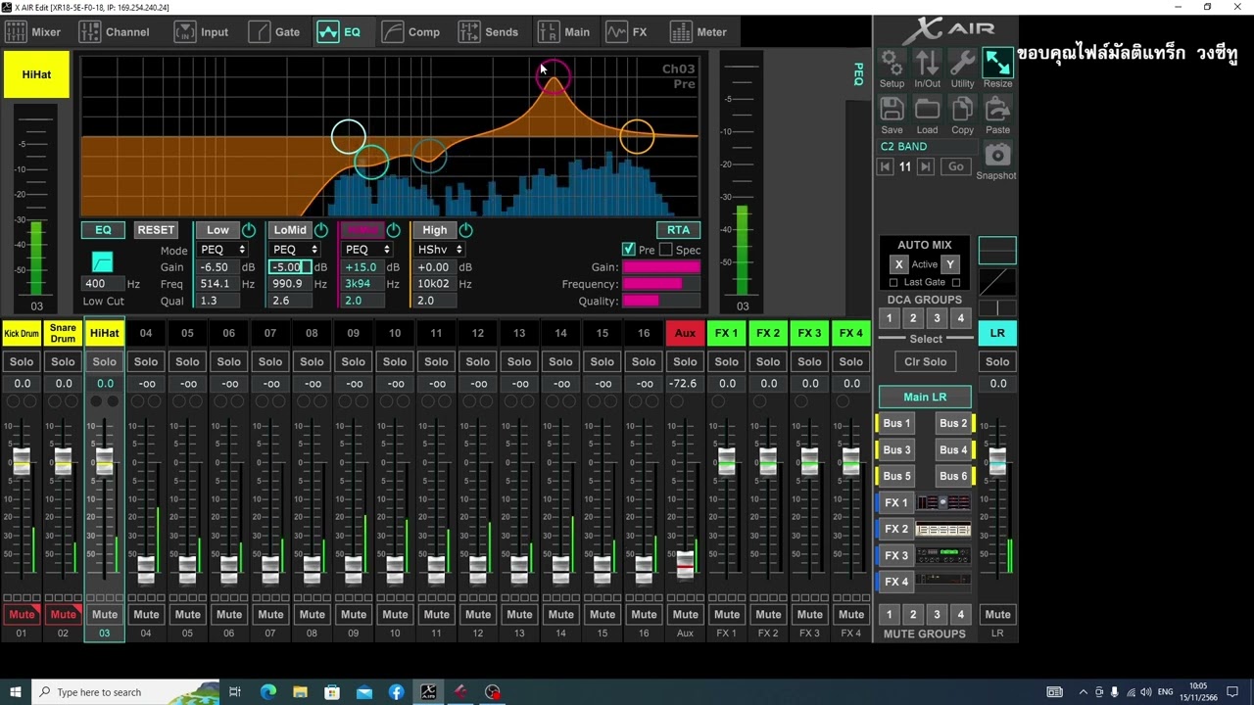Solo the Kick Drum channel
Image resolution: width=1254 pixels, height=705 pixels.
(x=22, y=362)
